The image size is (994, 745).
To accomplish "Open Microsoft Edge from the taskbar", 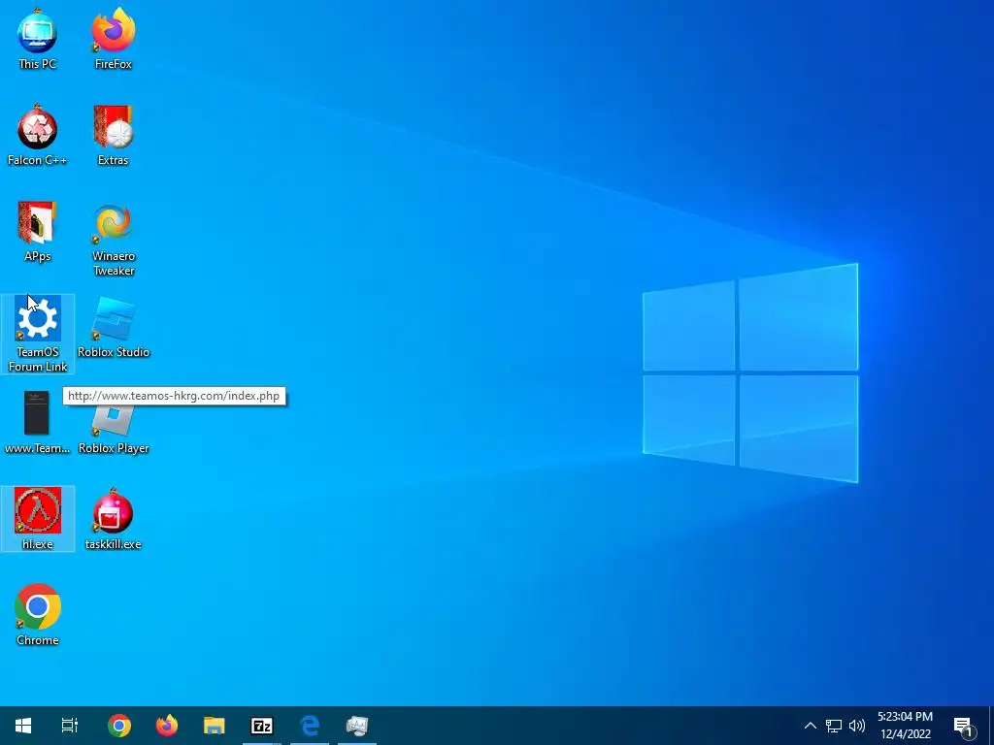I will (x=310, y=726).
